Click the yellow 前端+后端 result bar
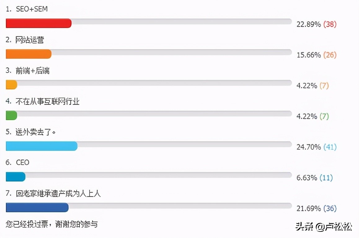Screen dimensions: 359x238 11,85
